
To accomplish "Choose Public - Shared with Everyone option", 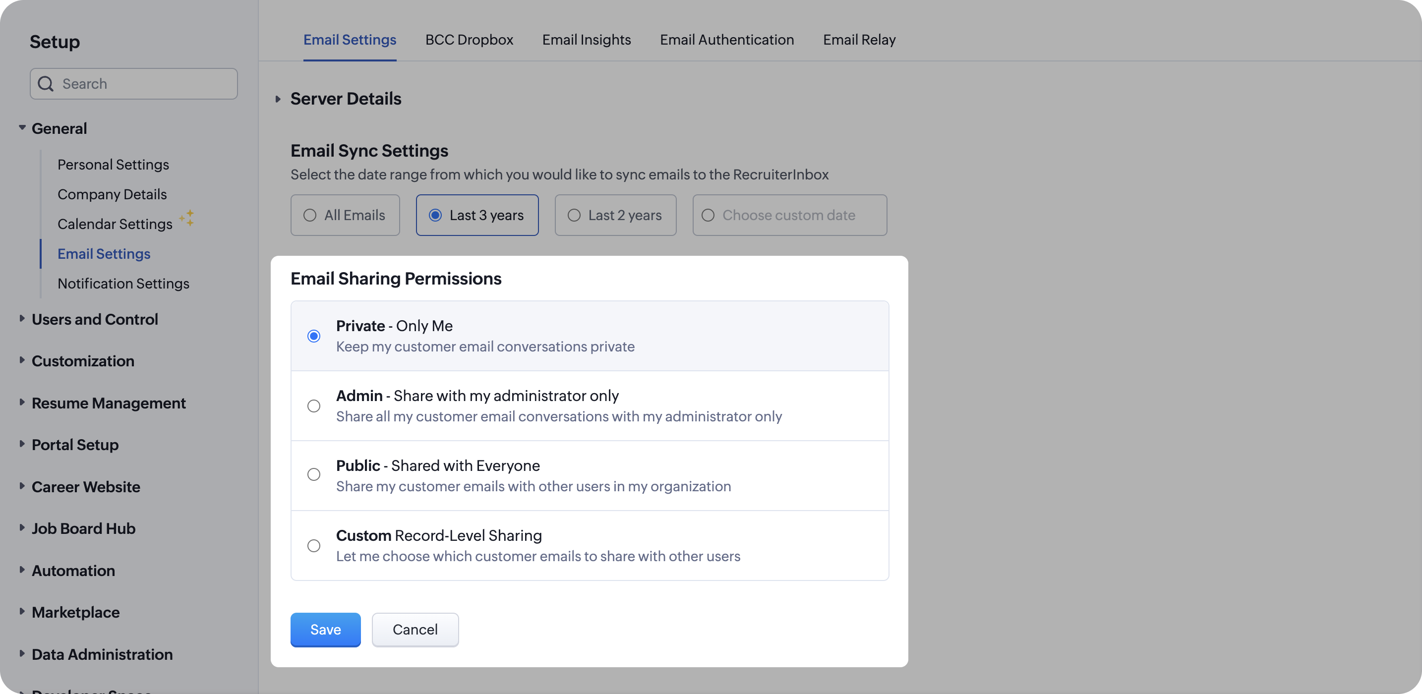I will [x=313, y=475].
